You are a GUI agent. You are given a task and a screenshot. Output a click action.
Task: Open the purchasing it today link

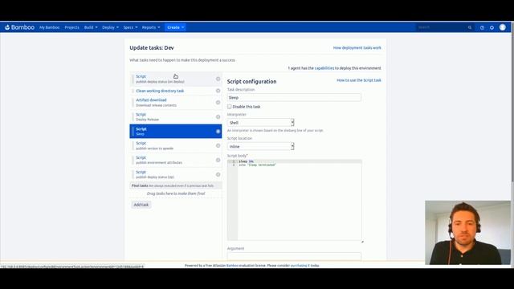coord(304,266)
